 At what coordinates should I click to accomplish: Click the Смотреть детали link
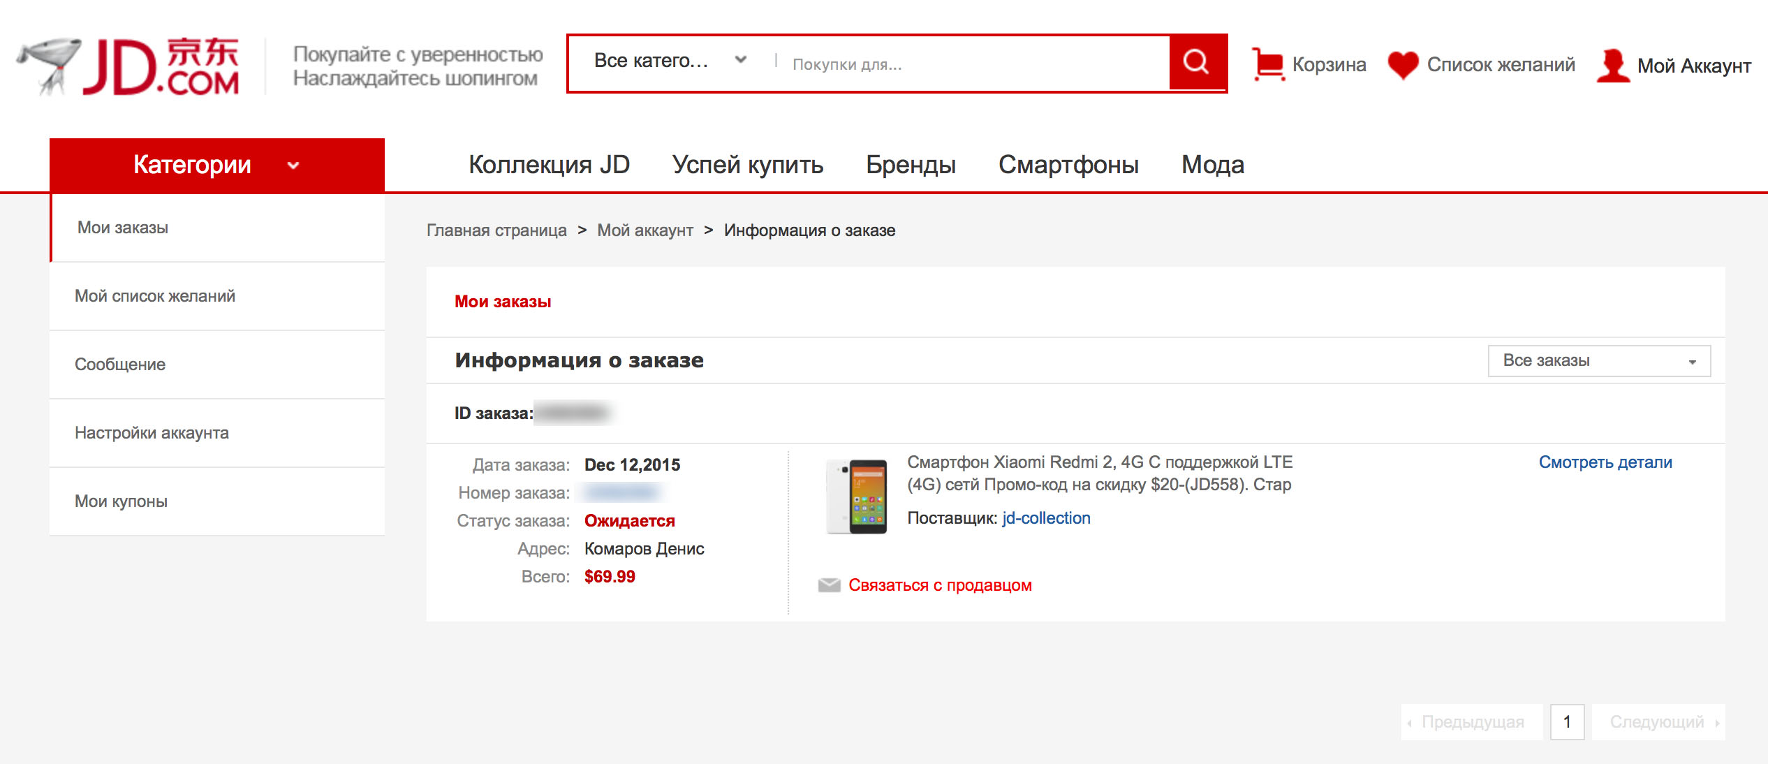coord(1605,462)
